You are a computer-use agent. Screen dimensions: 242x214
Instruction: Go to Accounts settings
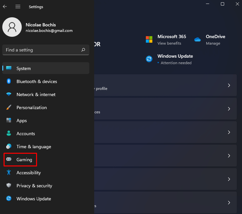pos(26,134)
